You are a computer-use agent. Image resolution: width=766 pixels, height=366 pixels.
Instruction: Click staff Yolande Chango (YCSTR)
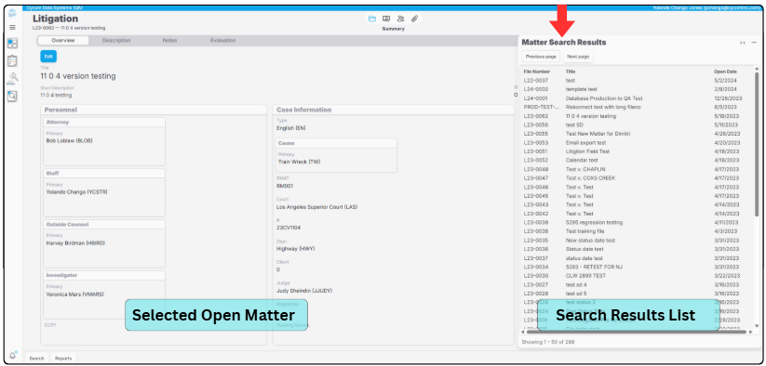(x=76, y=192)
